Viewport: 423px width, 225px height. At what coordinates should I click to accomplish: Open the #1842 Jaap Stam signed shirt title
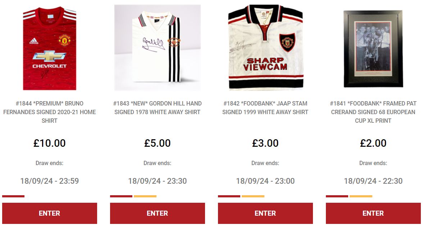click(265, 108)
